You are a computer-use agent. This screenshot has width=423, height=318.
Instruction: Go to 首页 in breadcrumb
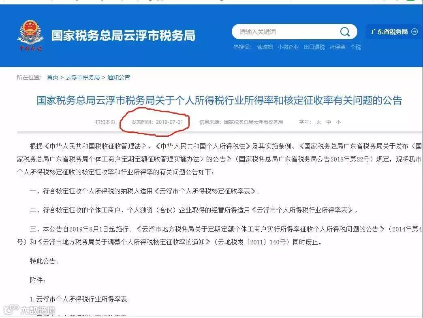[52, 78]
